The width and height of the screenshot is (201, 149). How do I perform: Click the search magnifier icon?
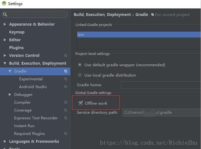click(x=5, y=14)
